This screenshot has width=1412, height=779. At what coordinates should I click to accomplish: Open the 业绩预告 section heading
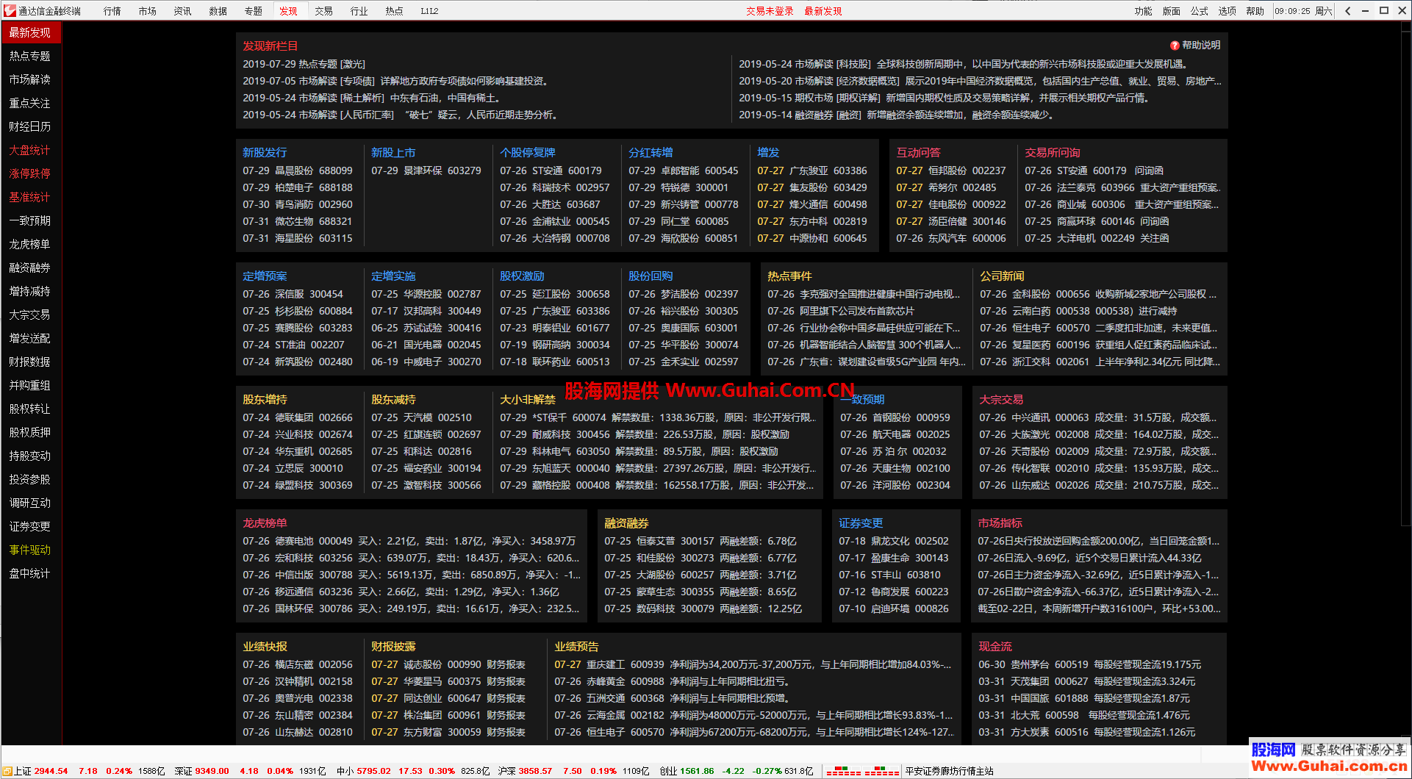pos(576,646)
